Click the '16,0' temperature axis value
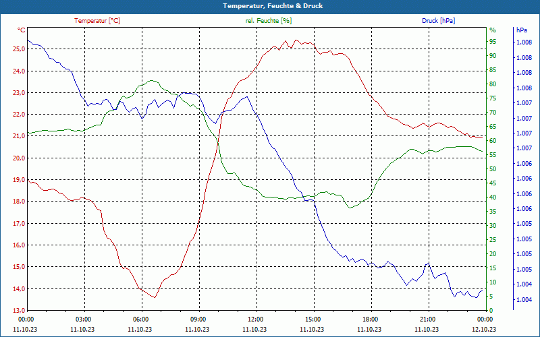 pyautogui.click(x=19, y=245)
